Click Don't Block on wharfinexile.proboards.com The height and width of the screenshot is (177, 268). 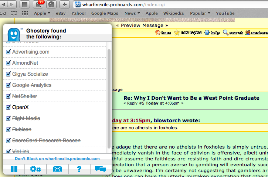[57, 159]
